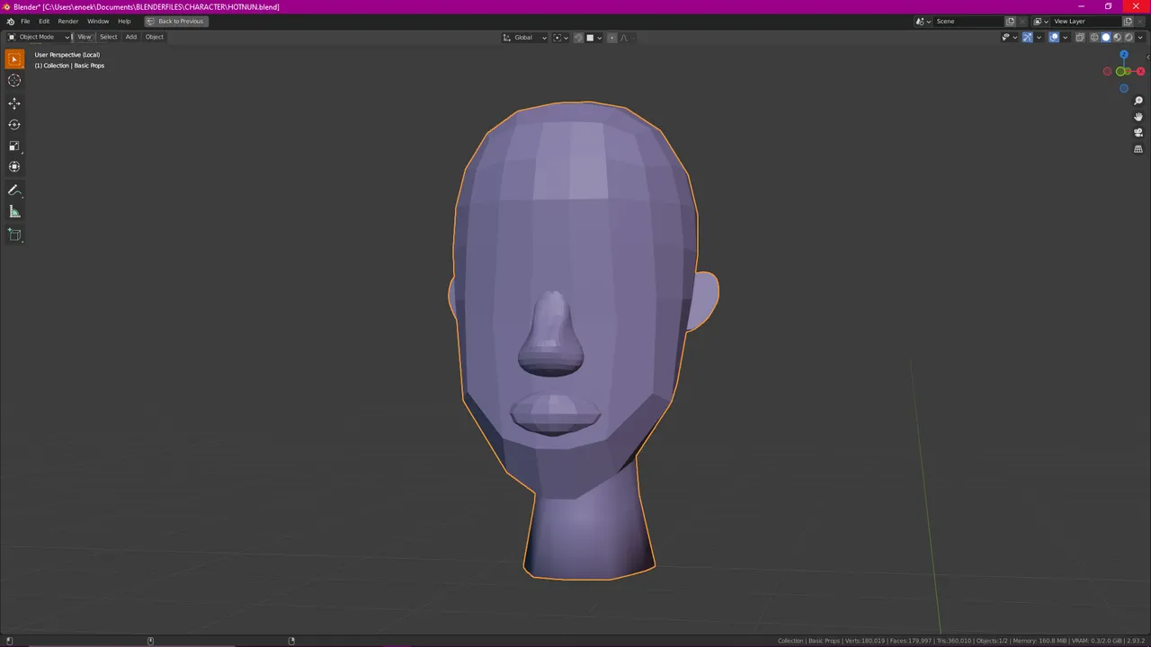Open the Blender logo app menu
Image resolution: width=1151 pixels, height=647 pixels.
tap(10, 22)
